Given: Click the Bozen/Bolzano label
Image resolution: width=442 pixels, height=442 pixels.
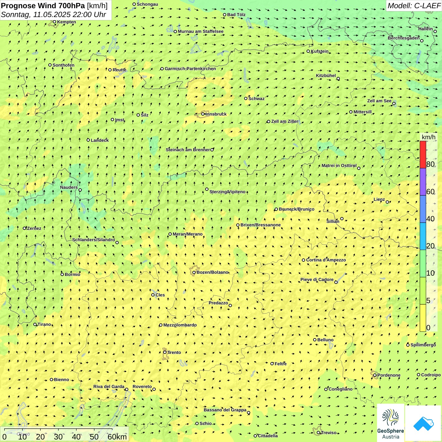Looking at the screenshot, I should [x=212, y=272].
